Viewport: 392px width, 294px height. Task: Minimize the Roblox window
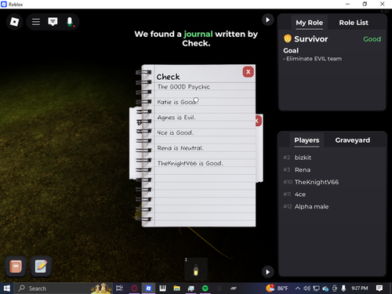coord(347,4)
